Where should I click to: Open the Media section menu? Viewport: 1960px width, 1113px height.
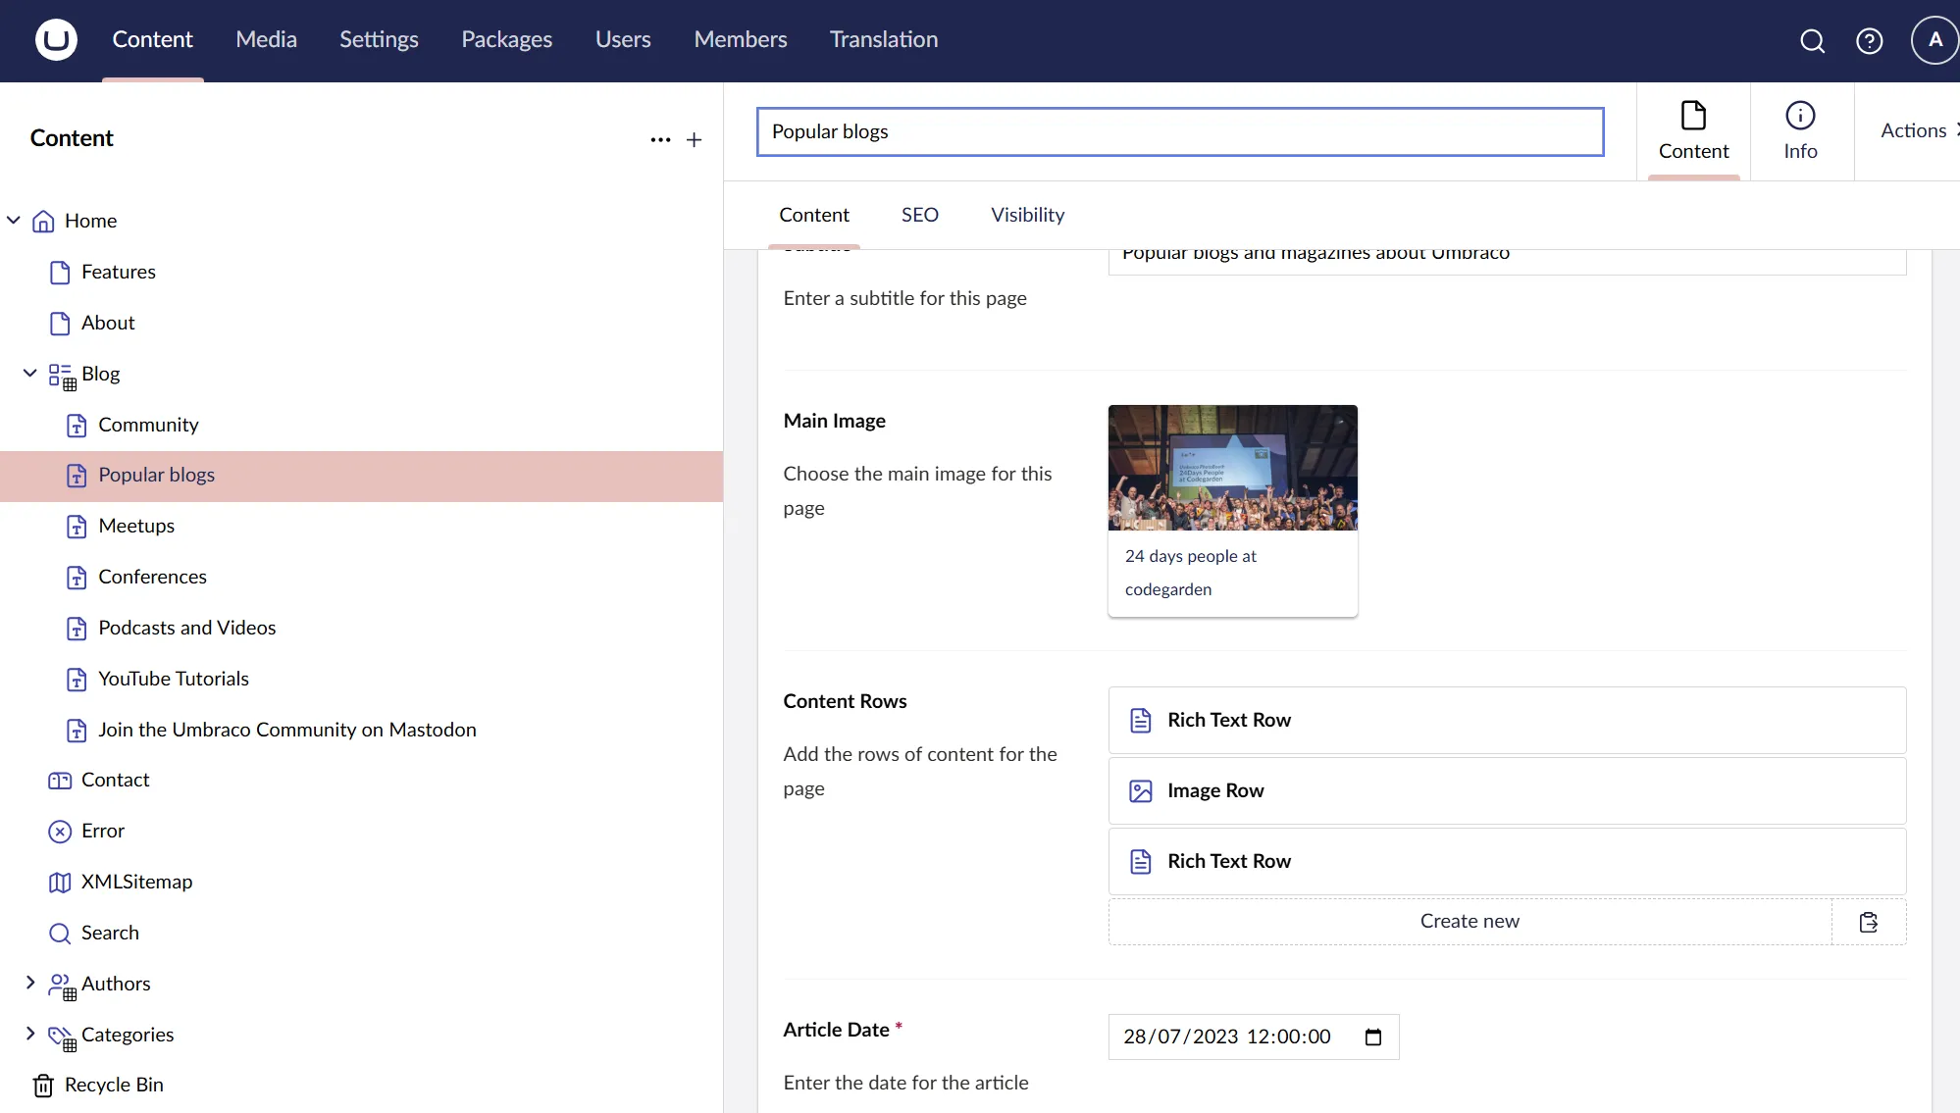266,39
